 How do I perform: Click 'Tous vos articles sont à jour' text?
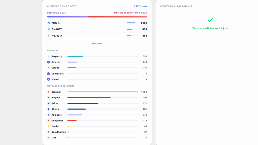point(210,28)
